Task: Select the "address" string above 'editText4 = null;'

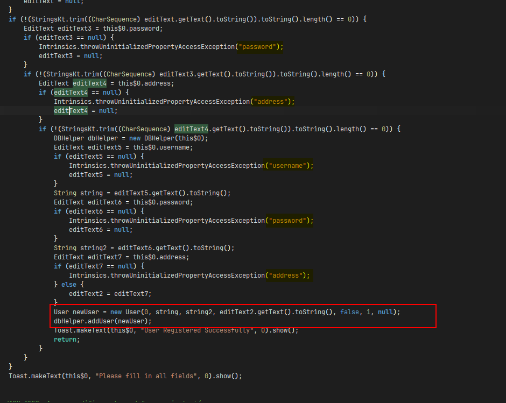Action: (270, 102)
